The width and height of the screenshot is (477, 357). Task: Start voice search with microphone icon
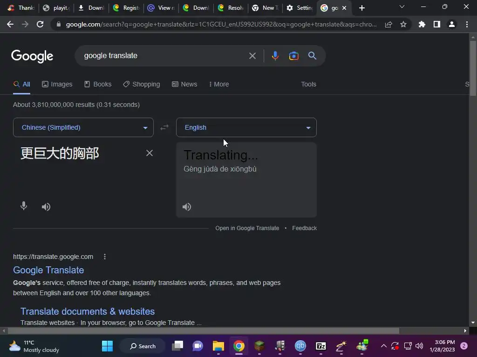pos(275,56)
